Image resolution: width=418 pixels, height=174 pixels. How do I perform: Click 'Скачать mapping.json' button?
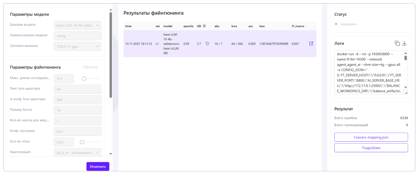371,137
